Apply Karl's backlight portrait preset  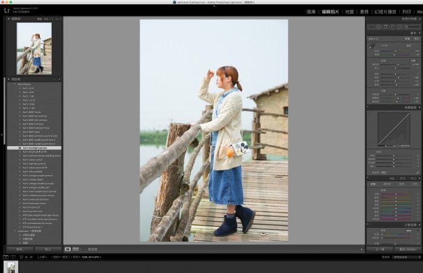tap(34, 148)
